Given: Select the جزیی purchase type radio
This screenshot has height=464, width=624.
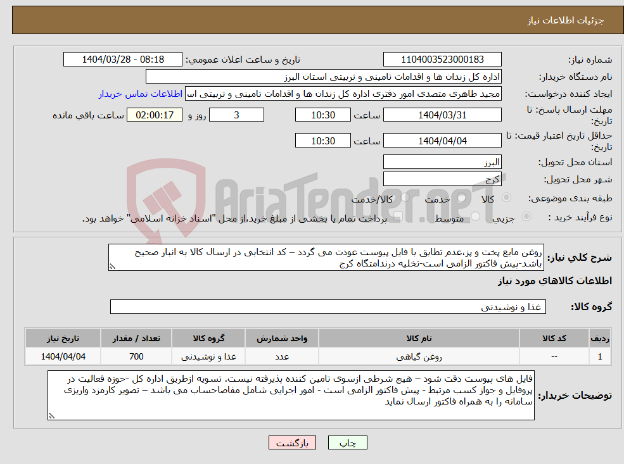Looking at the screenshot, I should click(x=526, y=216).
